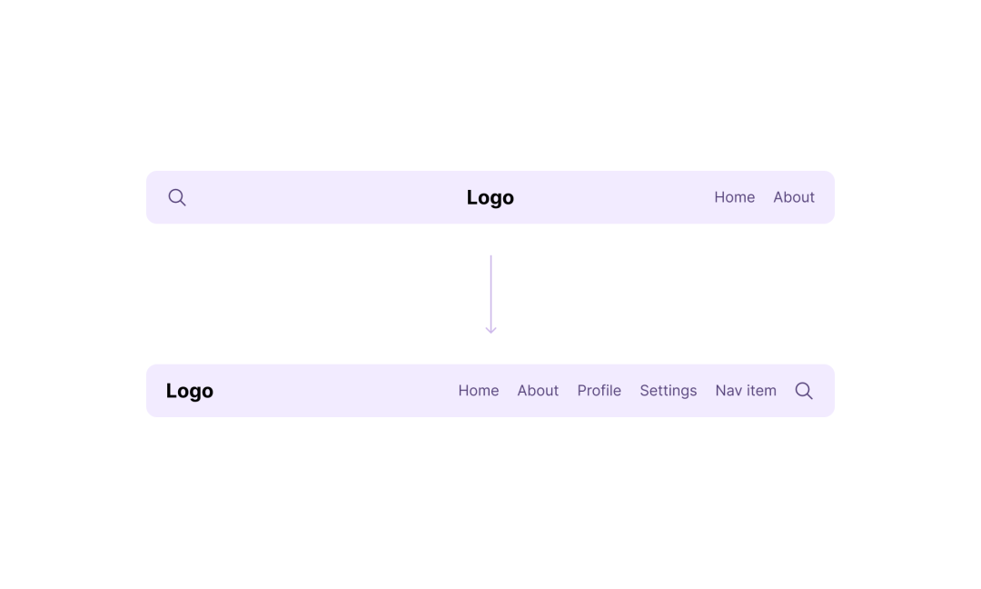This screenshot has width=981, height=589.
Task: Click empty lavender space between bottom Logo and Home
Action: [x=334, y=391]
